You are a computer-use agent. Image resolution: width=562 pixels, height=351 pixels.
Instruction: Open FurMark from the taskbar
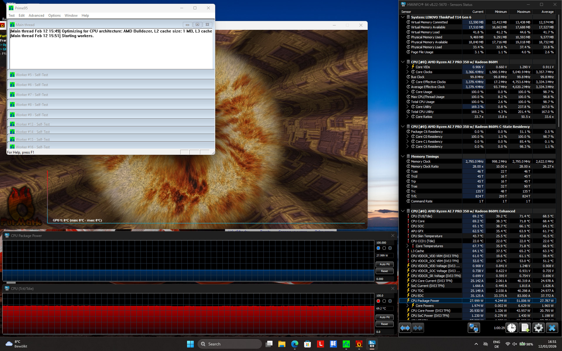pos(359,344)
